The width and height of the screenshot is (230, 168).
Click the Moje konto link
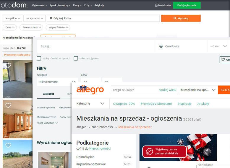pos(163,5)
